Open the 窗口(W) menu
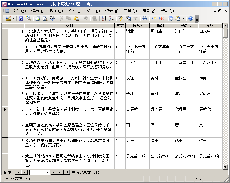230x183 pixels. (149, 11)
